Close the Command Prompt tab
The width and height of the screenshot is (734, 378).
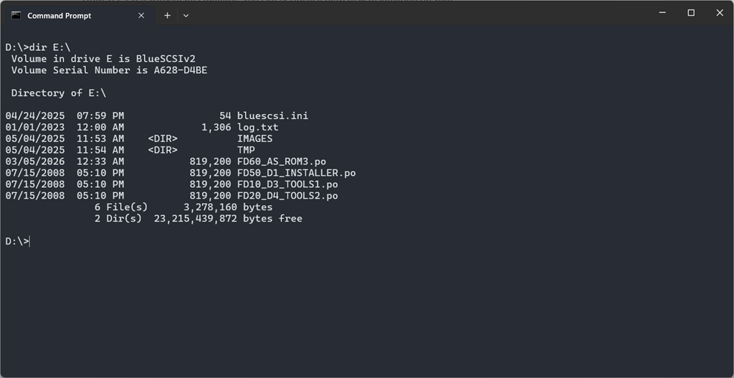click(x=141, y=15)
